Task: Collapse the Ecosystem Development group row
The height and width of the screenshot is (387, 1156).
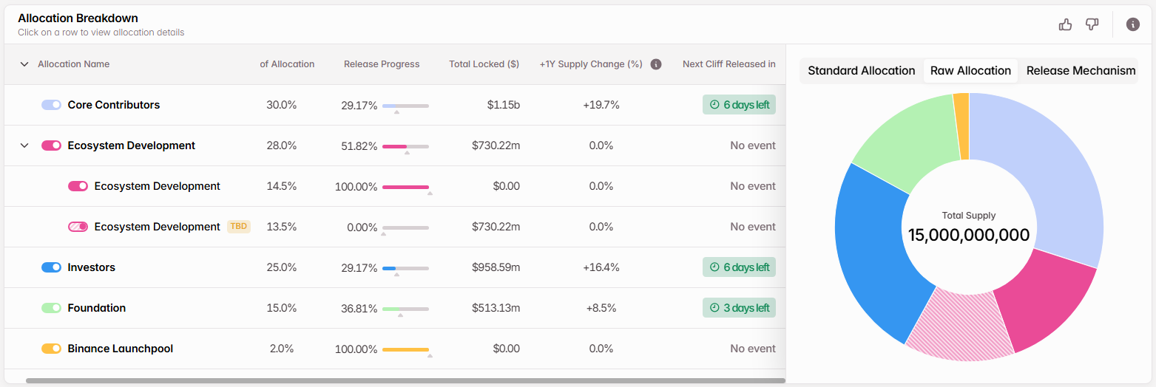Action: pyautogui.click(x=24, y=145)
